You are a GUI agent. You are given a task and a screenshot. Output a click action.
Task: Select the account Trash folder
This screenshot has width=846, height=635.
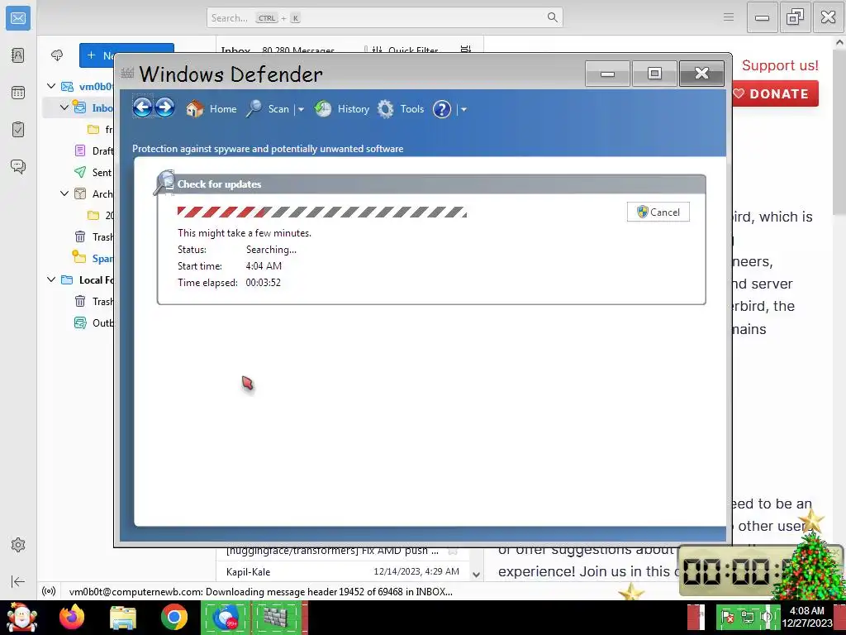[93, 237]
